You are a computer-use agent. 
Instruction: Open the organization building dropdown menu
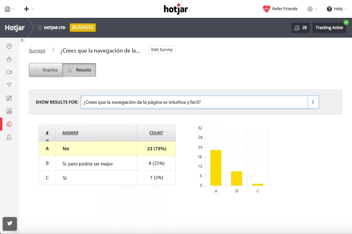click(9, 9)
